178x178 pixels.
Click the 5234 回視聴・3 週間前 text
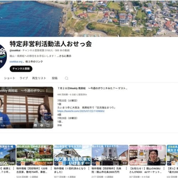[x=27, y=177]
